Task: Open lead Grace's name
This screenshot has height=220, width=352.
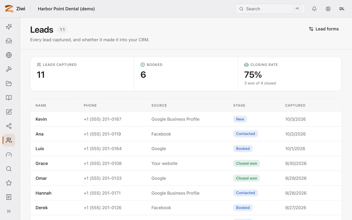Action: 42,163
